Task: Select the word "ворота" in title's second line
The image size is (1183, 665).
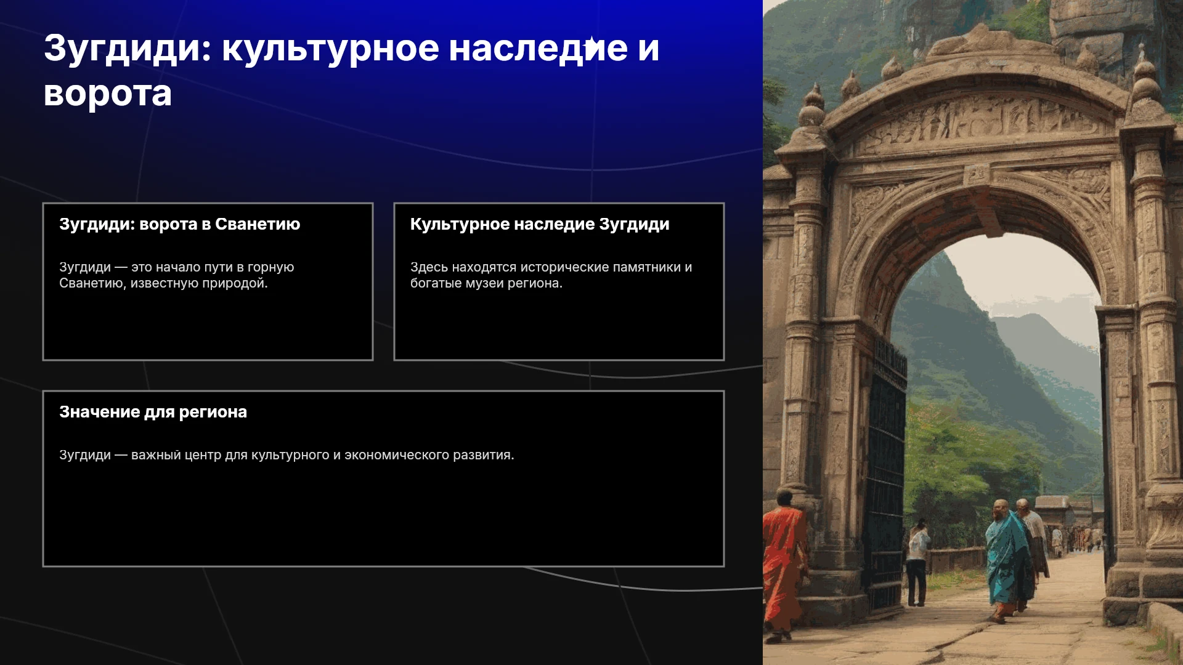Action: coord(108,94)
